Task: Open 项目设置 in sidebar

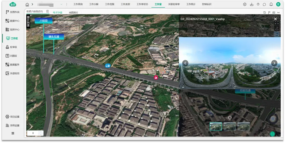Action: (x=12, y=117)
